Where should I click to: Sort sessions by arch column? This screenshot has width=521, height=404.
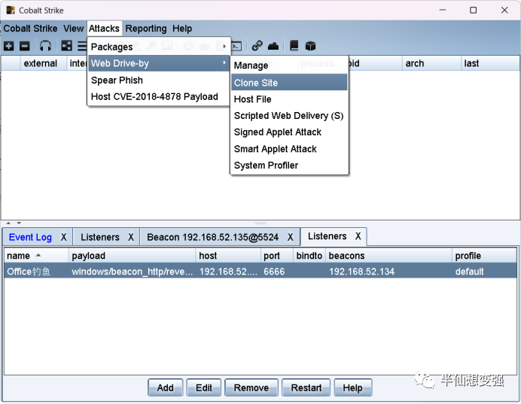point(431,63)
